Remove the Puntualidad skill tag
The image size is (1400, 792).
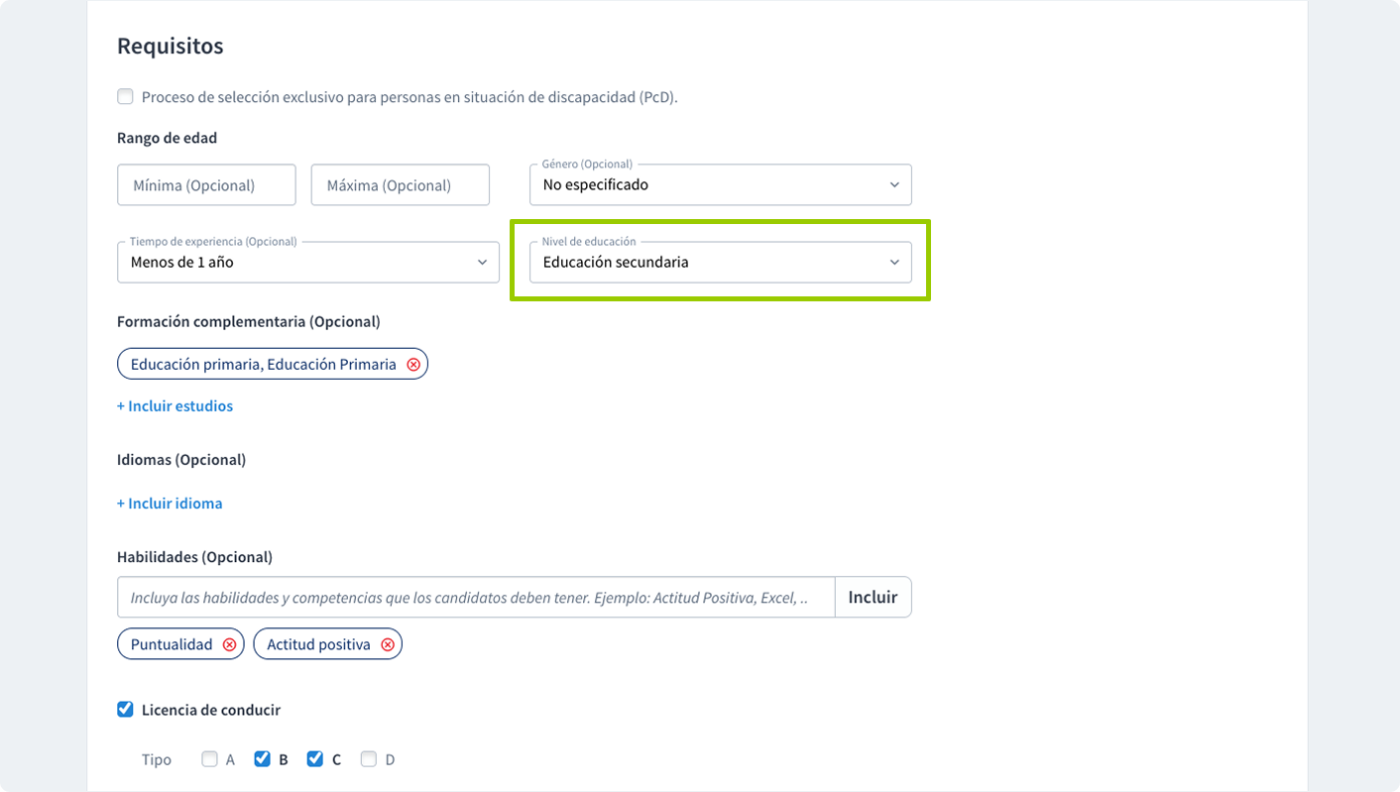[x=229, y=644]
